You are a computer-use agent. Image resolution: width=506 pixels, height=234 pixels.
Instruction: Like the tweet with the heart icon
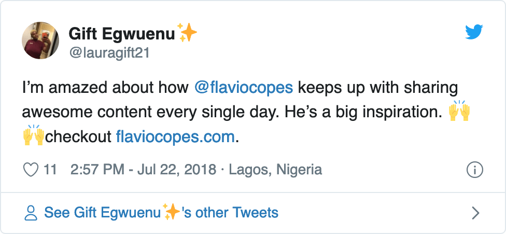[32, 170]
